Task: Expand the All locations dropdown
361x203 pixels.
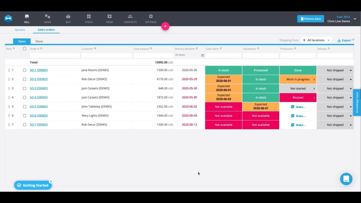Action: coord(316,40)
